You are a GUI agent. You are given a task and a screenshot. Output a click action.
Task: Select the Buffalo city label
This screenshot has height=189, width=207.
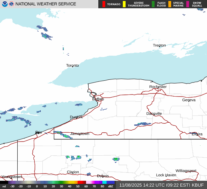(x=98, y=99)
